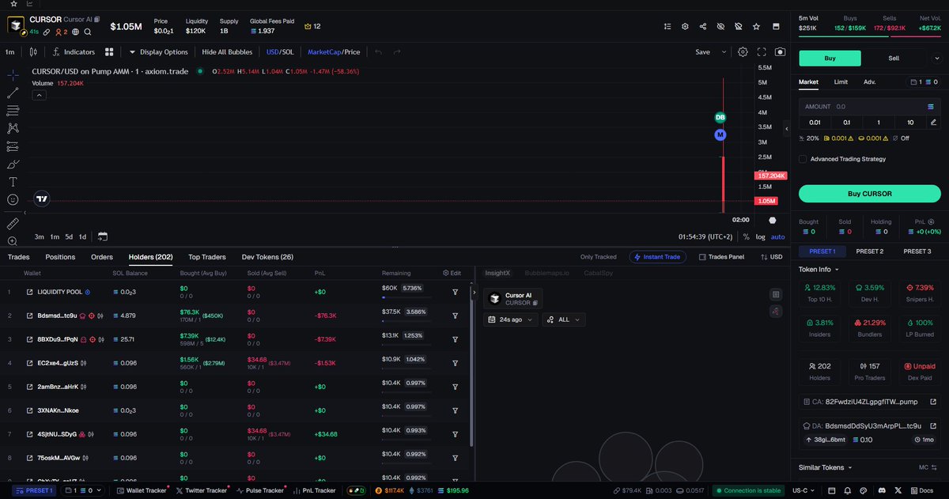Image resolution: width=949 pixels, height=499 pixels.
Task: Toggle Instant Trade mode
Action: [x=658, y=257]
